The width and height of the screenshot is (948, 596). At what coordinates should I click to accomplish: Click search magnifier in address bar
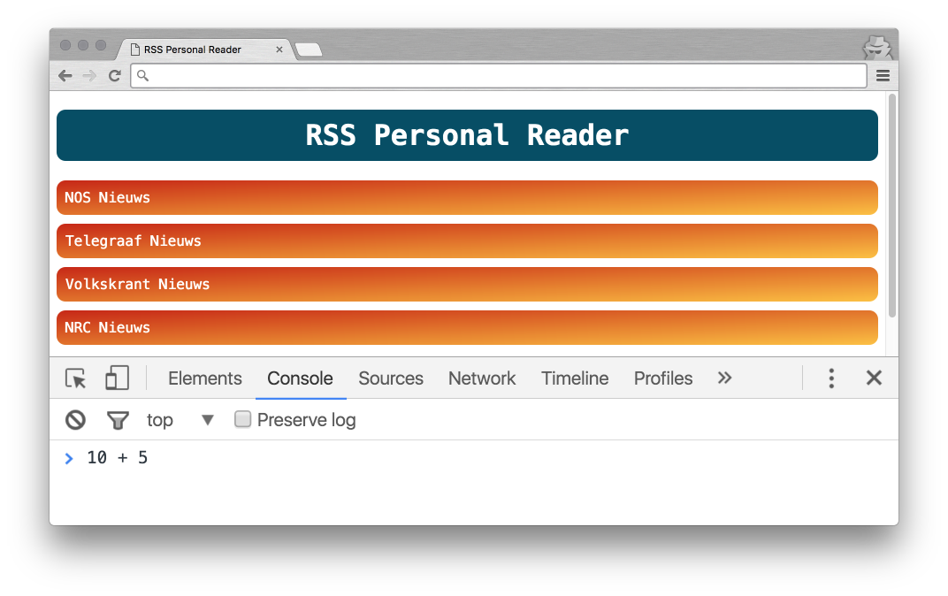[x=142, y=75]
